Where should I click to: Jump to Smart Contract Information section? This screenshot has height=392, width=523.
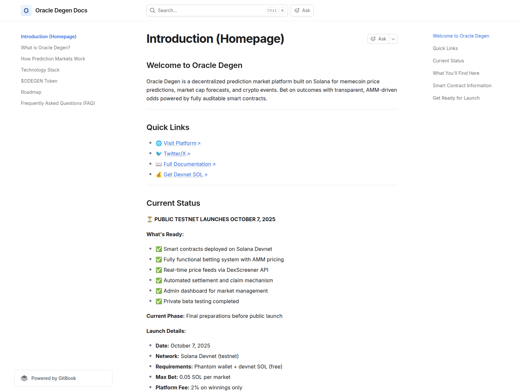pos(462,86)
